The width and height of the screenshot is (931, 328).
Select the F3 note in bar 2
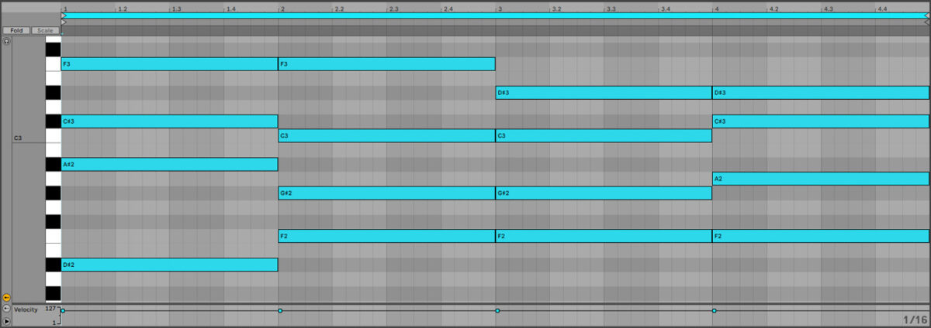pyautogui.click(x=386, y=63)
